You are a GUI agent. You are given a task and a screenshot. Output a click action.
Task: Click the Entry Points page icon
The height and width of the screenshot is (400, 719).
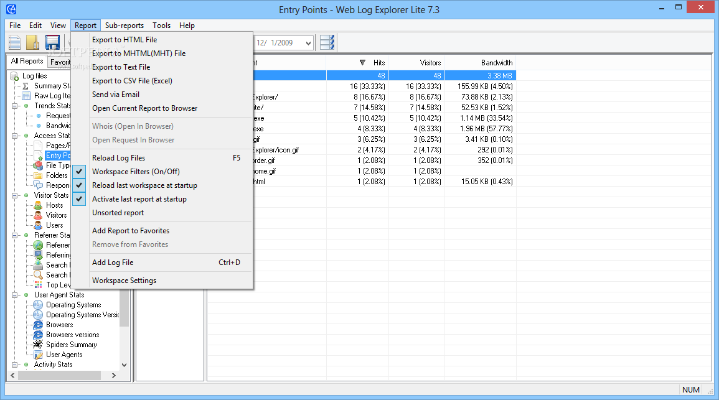coord(39,156)
